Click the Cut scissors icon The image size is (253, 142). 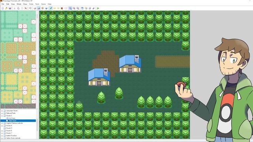coord(14,8)
